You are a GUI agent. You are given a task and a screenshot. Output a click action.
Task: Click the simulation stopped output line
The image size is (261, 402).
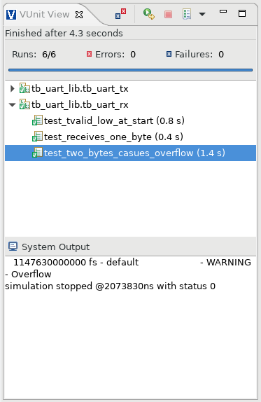pos(110,286)
